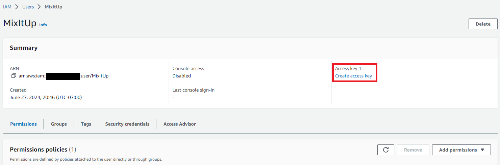500x165 pixels.
Task: Switch to Security credentials tab
Action: tap(127, 124)
